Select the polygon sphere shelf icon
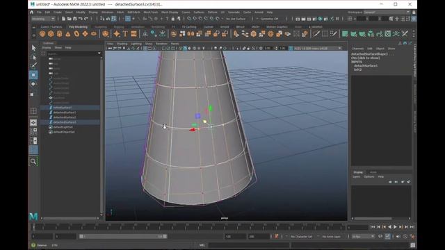The width and height of the screenshot is (445, 250). click(42, 34)
